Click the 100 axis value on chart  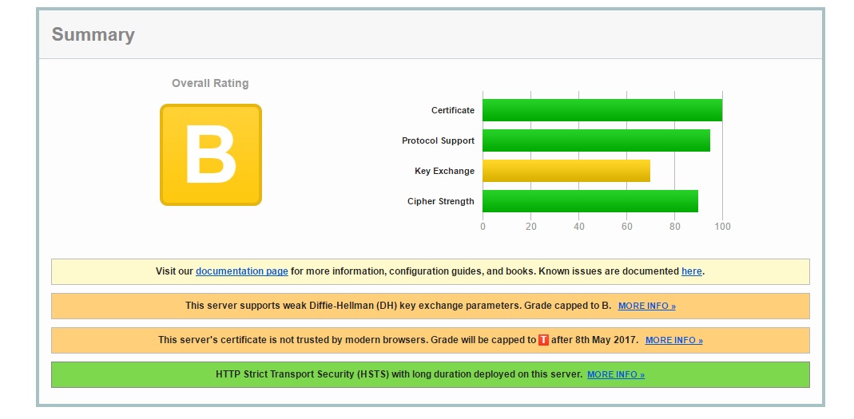point(722,227)
